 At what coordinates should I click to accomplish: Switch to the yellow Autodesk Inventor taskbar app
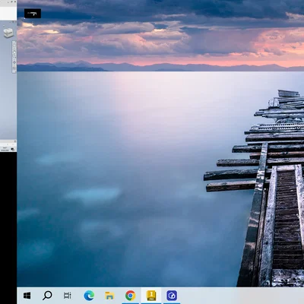(151, 296)
